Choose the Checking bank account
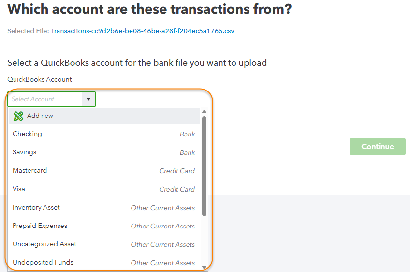This screenshot has width=410, height=272. pyautogui.click(x=28, y=134)
